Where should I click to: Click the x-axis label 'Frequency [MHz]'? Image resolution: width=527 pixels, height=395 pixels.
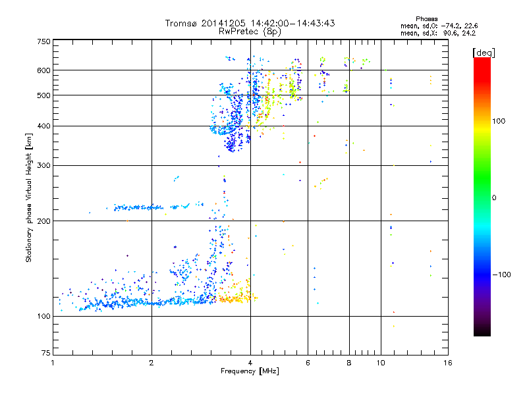coord(250,371)
